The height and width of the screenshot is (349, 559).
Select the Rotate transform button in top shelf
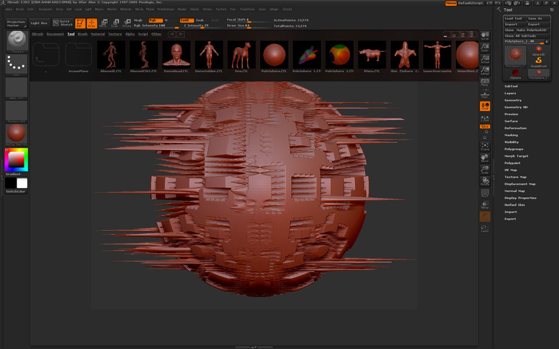point(126,23)
